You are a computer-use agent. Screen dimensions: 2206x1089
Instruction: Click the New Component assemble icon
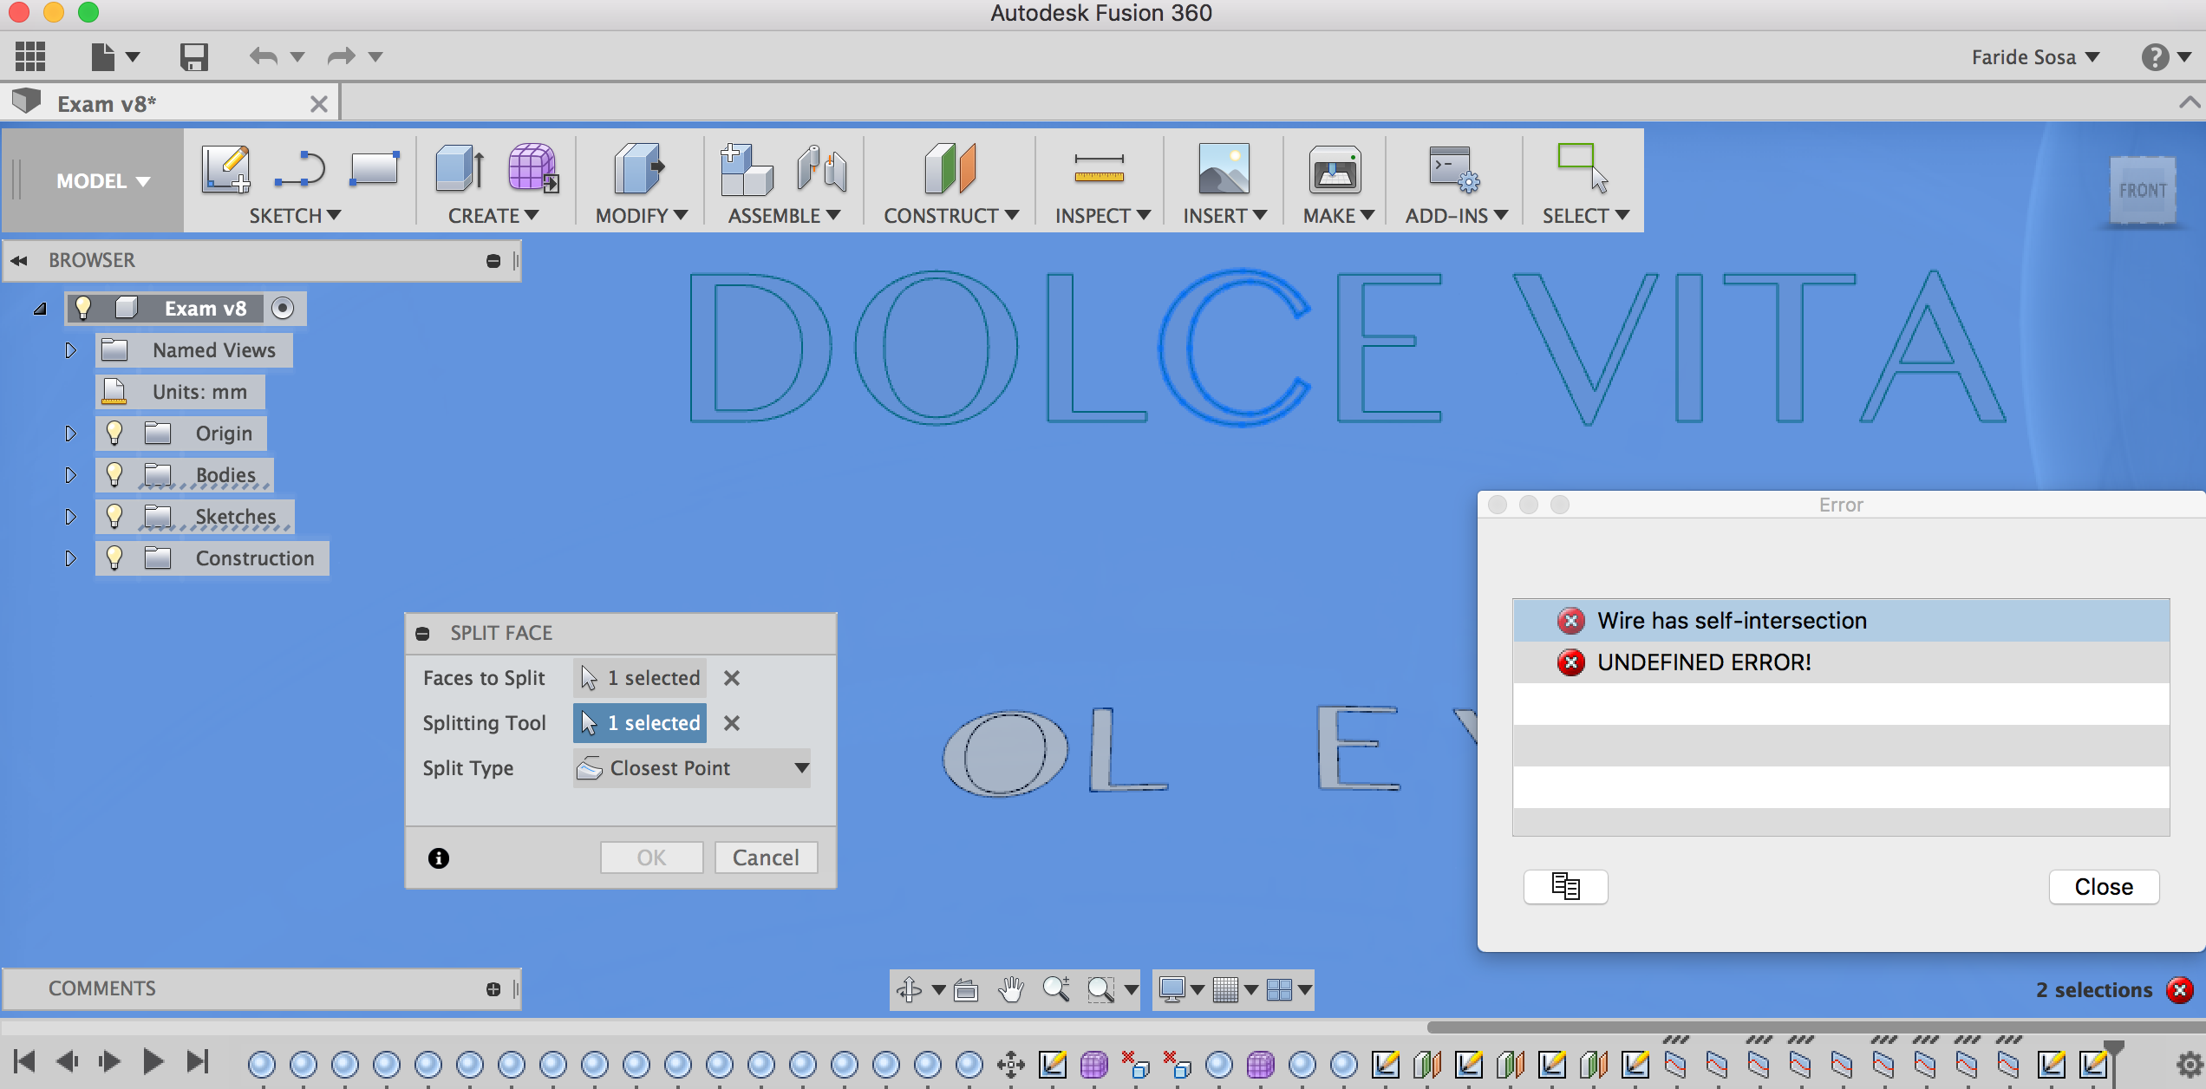746,169
